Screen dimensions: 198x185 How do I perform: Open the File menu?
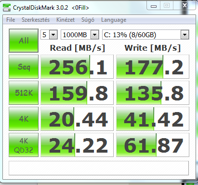pos(11,20)
